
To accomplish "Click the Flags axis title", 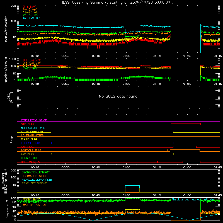I will 11,139.
